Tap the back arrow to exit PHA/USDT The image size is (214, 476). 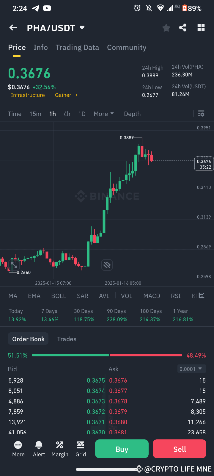(13, 27)
